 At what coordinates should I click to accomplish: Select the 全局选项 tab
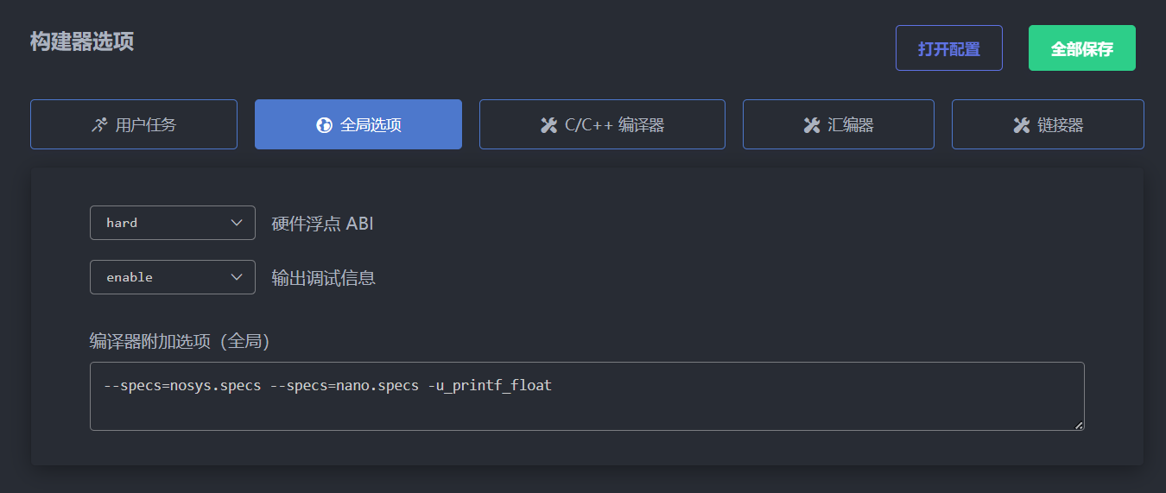(358, 124)
